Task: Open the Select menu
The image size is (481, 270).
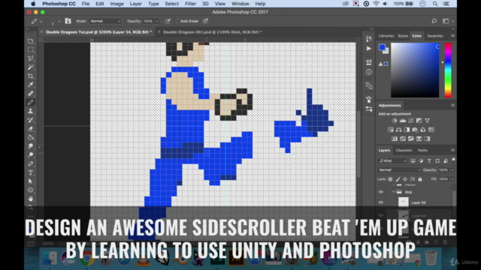Action: [172, 4]
